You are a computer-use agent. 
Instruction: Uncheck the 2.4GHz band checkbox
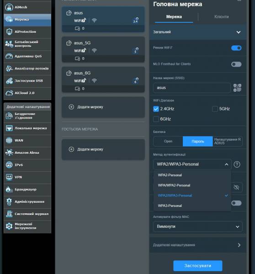[x=156, y=109]
